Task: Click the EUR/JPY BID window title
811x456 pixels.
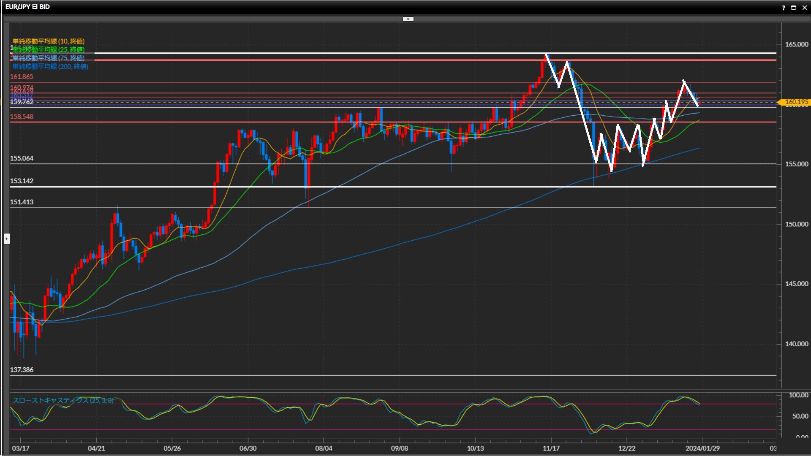Action: click(x=27, y=7)
